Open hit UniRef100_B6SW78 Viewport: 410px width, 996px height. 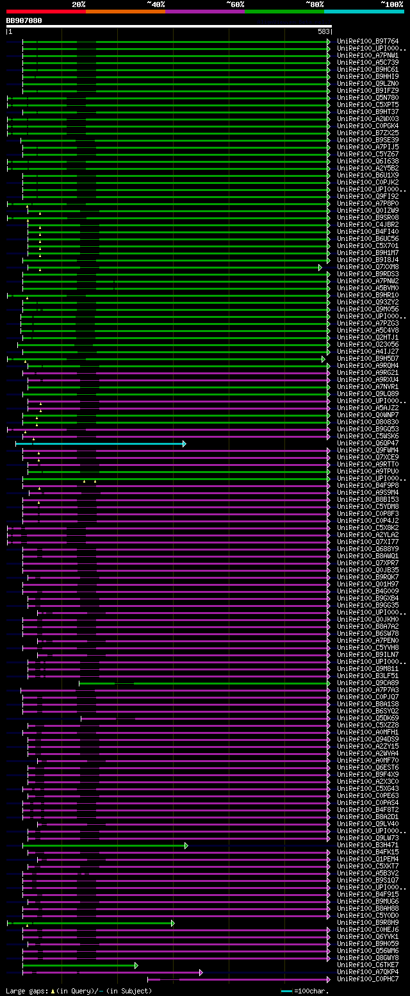click(x=368, y=634)
